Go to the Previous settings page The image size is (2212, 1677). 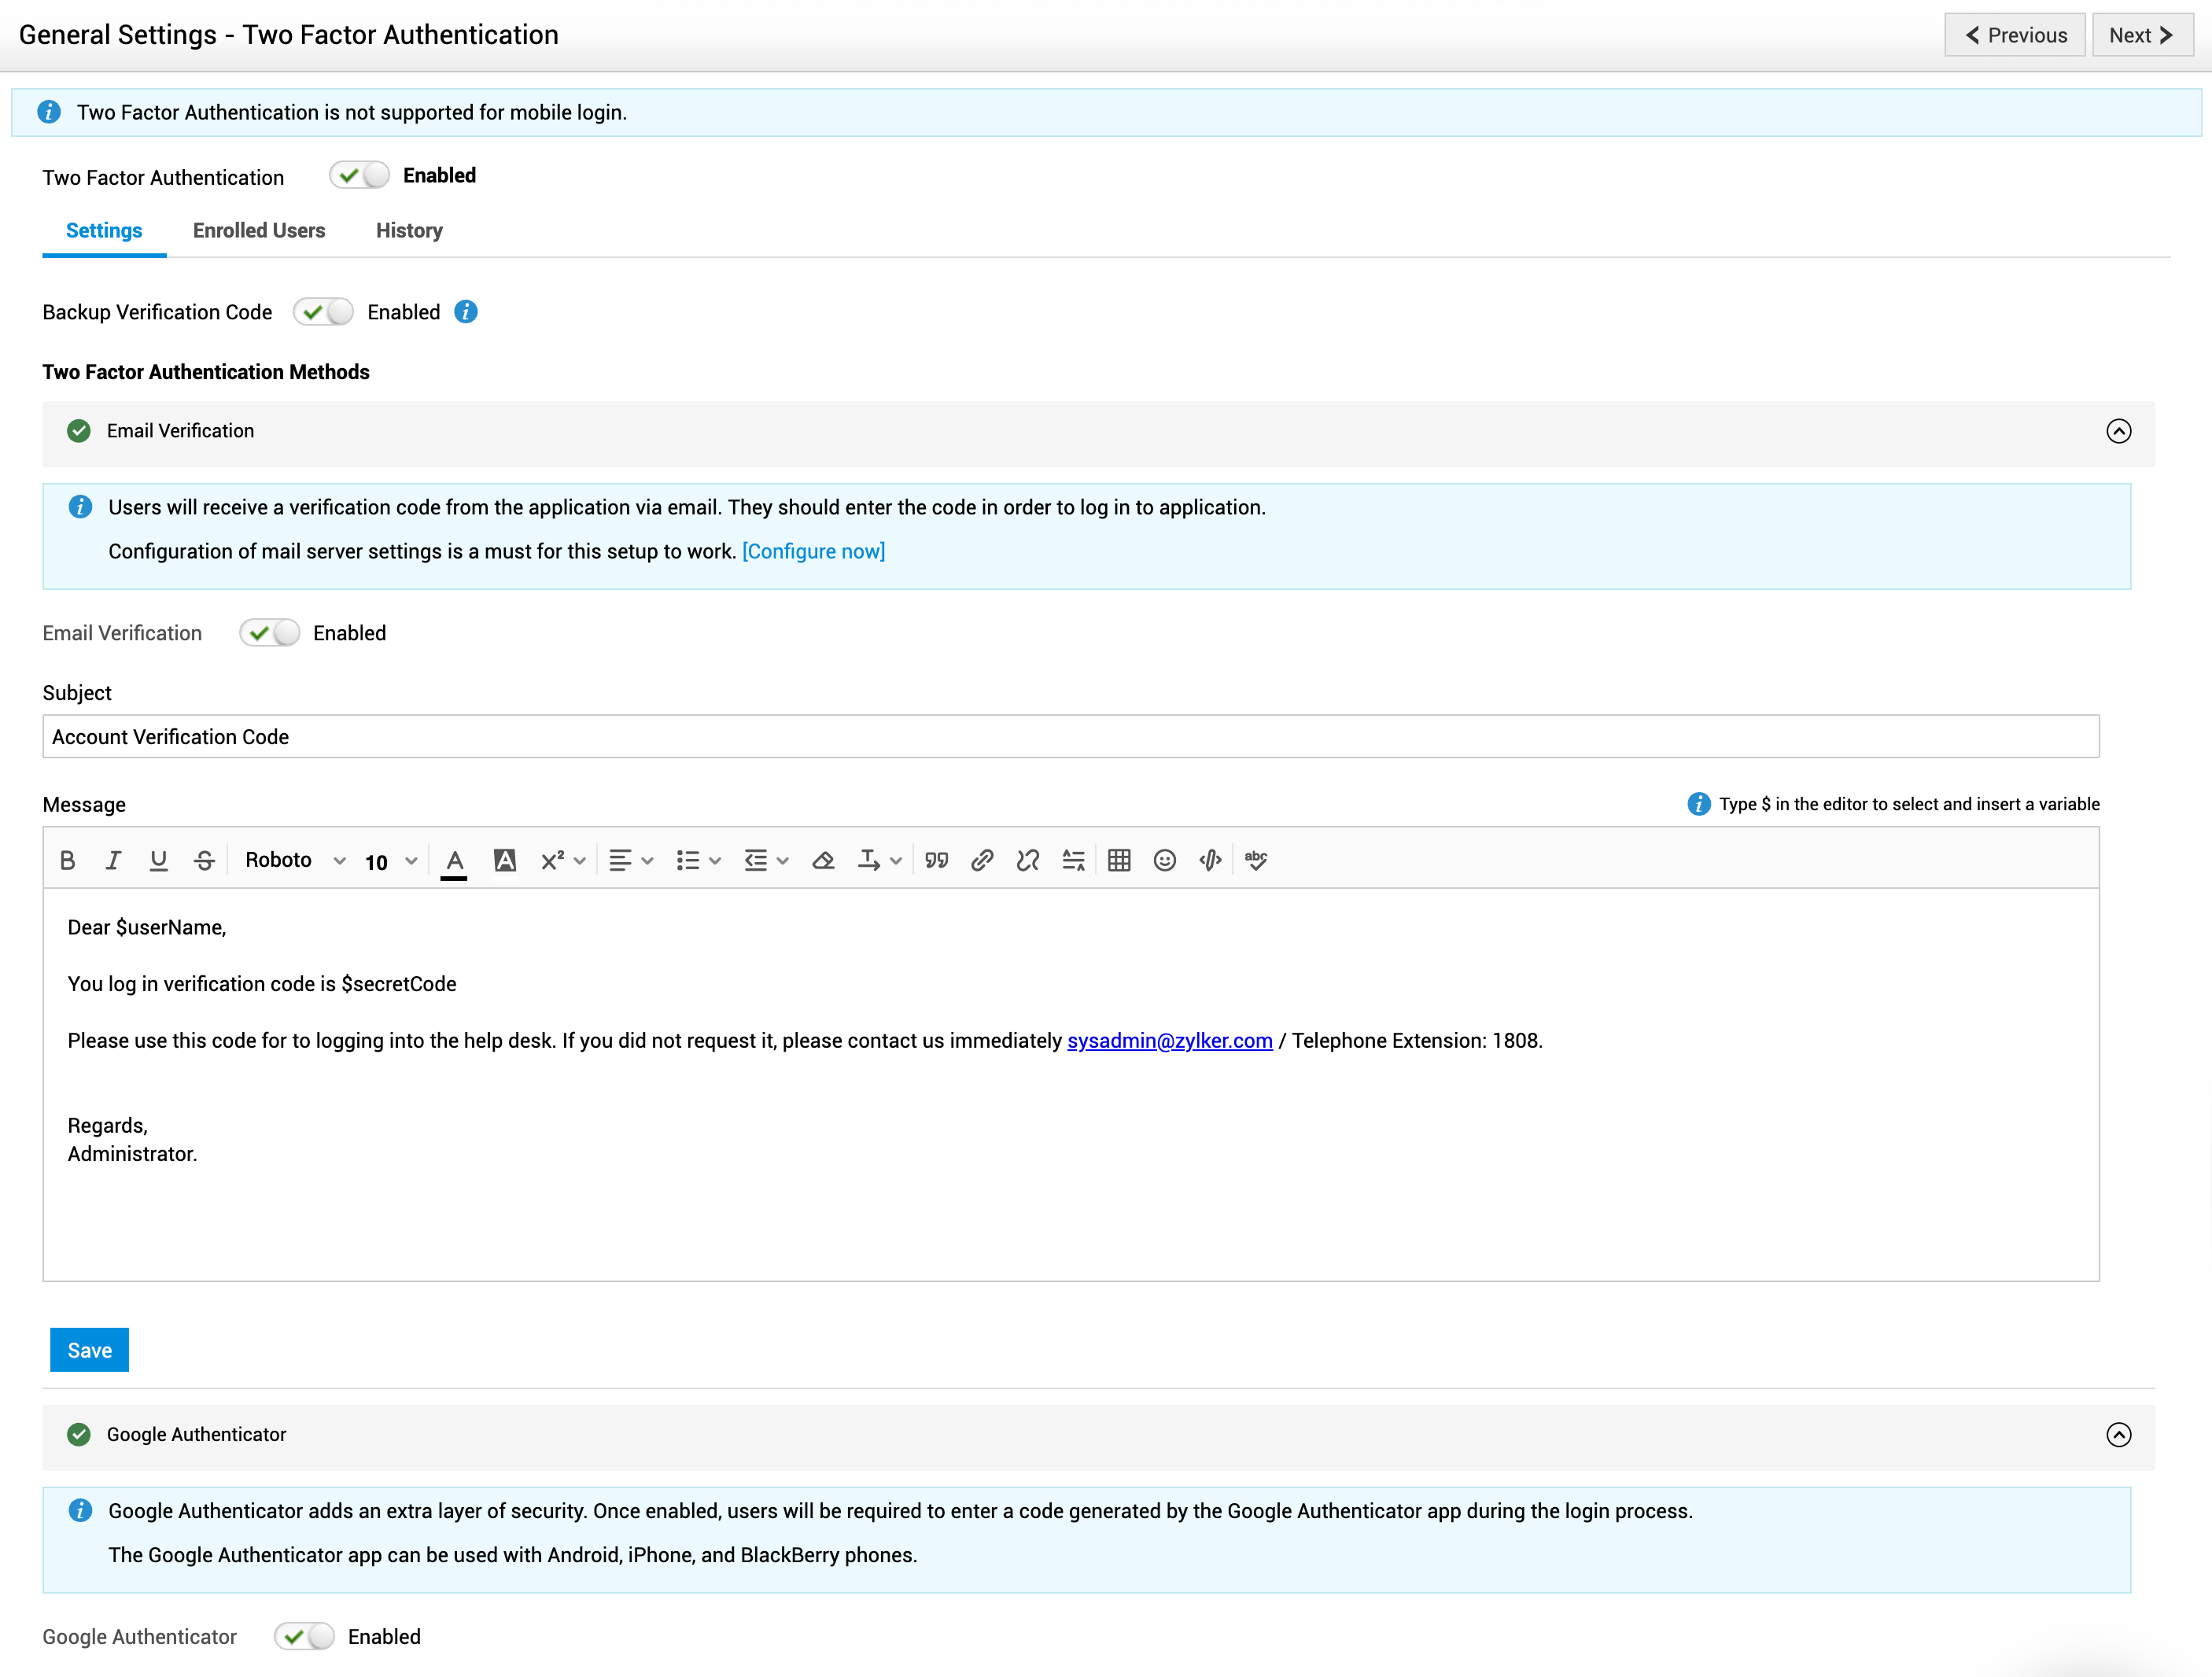point(2014,35)
